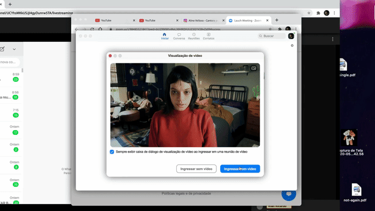375x211 pixels.
Task: Click Ingressar sem vídeo button
Action: [197, 169]
